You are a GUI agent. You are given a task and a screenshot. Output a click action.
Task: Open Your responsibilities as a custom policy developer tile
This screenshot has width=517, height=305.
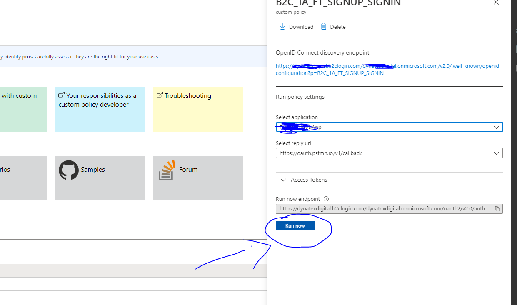click(x=100, y=110)
